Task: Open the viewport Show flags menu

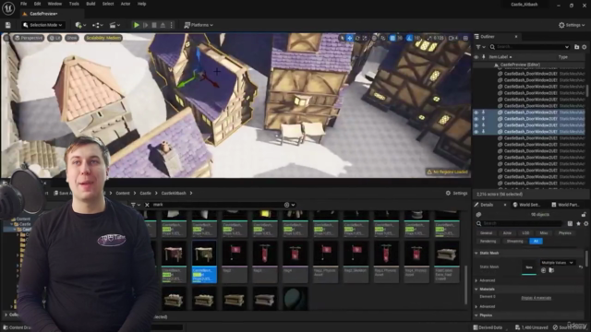Action: pos(71,38)
